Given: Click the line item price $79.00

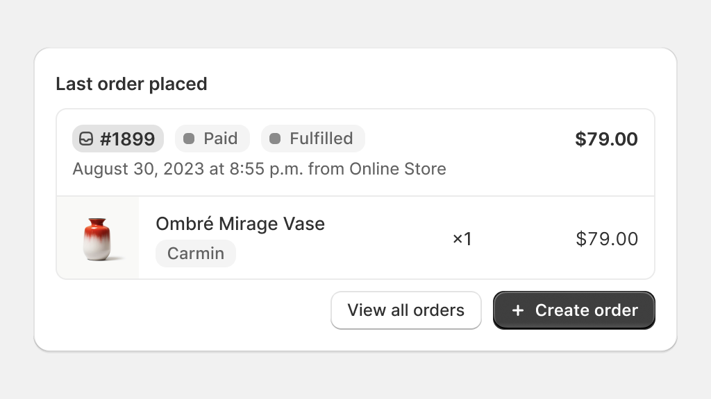Looking at the screenshot, I should pos(607,238).
